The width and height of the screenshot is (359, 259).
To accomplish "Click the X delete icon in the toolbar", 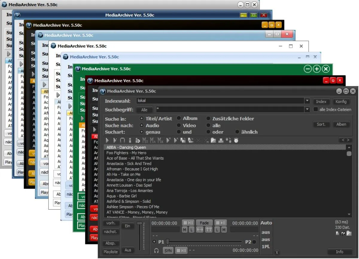I will 198,140.
